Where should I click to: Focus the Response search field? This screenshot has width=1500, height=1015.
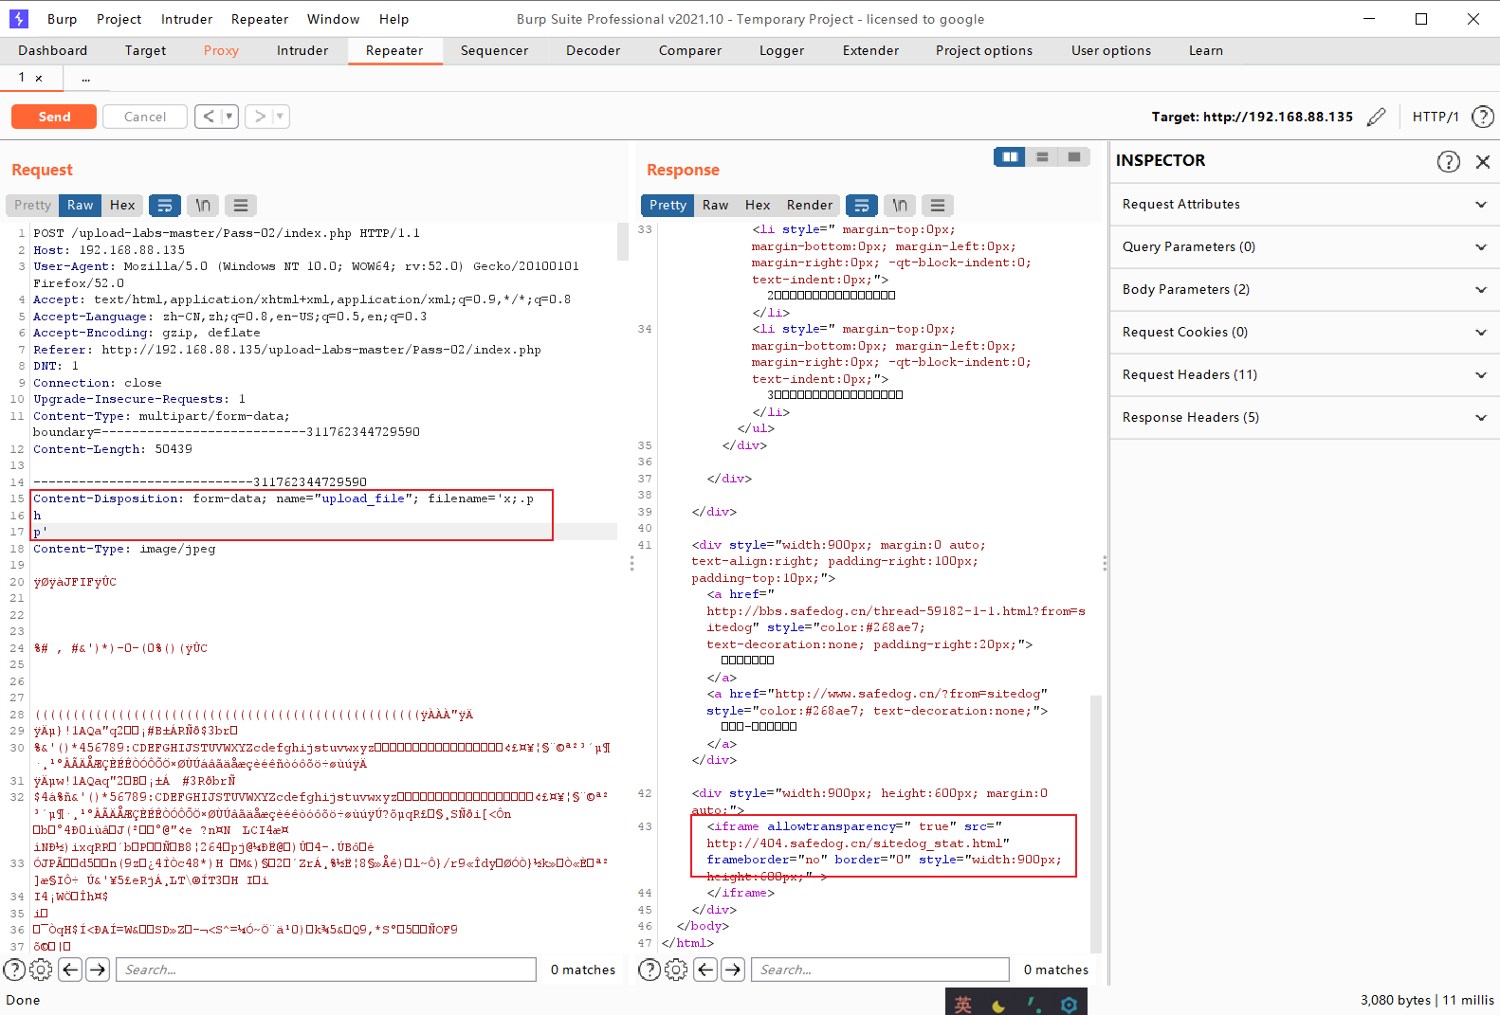tap(880, 970)
